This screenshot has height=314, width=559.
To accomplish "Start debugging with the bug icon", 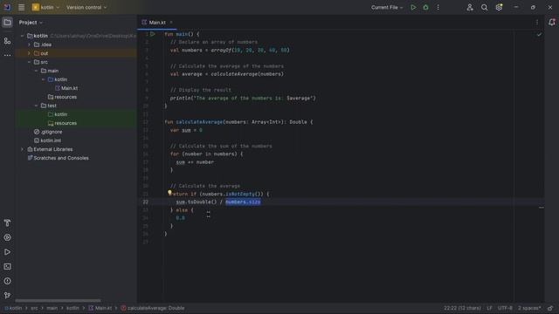I will [x=425, y=7].
